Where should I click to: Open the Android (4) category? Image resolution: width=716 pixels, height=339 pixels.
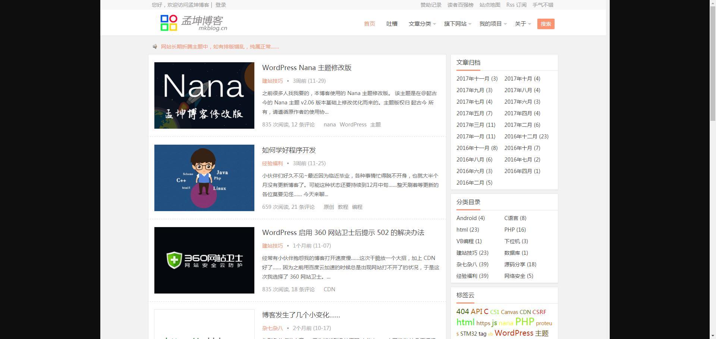(x=471, y=218)
